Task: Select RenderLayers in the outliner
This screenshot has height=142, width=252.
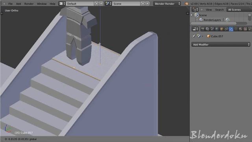Action: tap(212, 20)
